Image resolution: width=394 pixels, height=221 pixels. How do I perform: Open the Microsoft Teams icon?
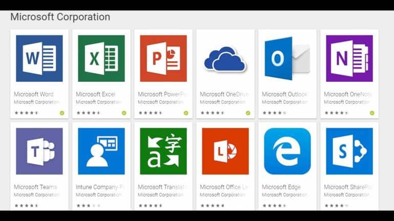(x=39, y=151)
